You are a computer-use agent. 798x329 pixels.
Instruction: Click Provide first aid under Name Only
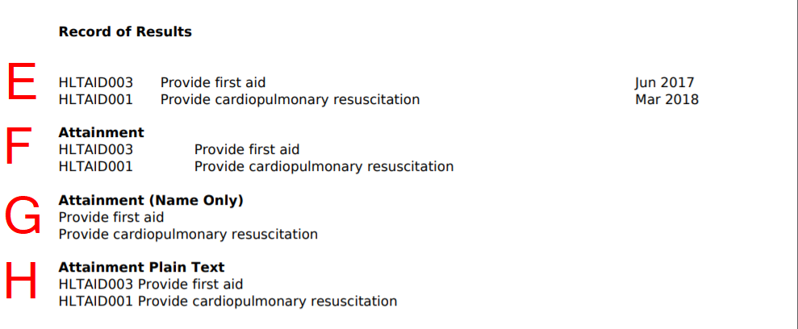111,218
